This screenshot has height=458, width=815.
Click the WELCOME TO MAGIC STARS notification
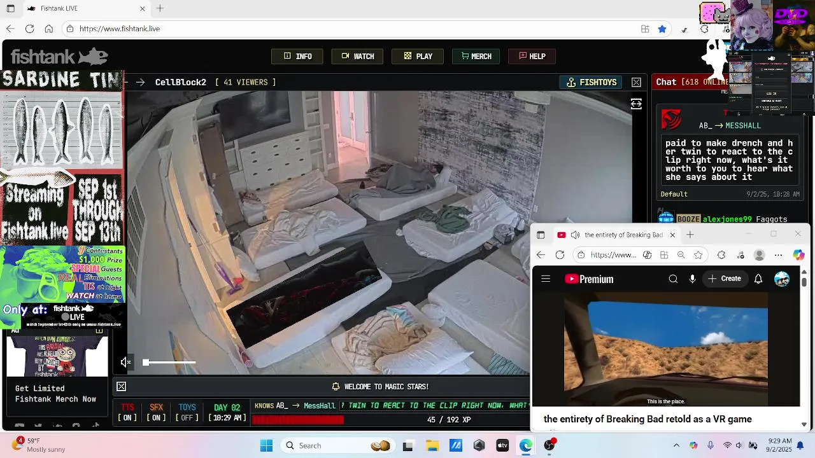tap(380, 387)
